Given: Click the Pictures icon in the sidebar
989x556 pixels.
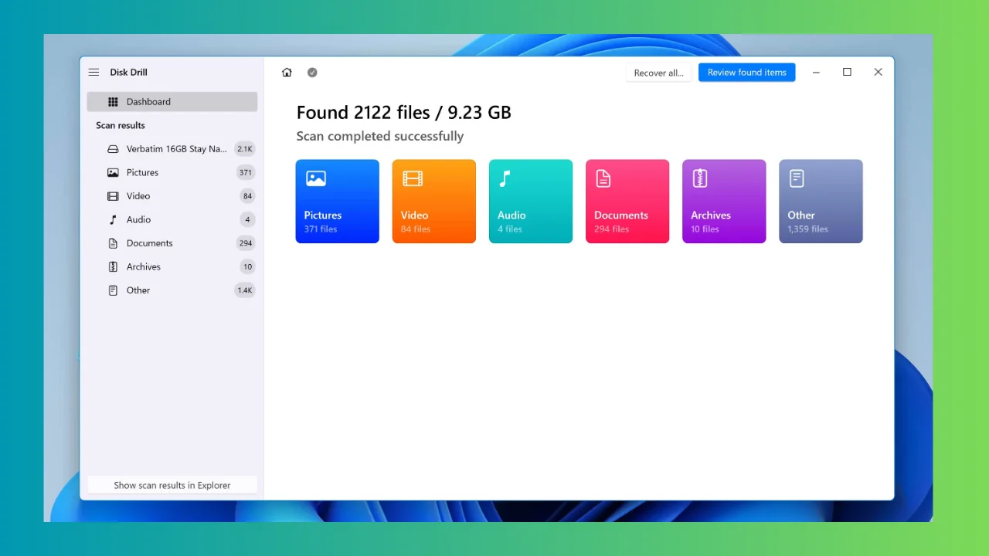Looking at the screenshot, I should (113, 173).
